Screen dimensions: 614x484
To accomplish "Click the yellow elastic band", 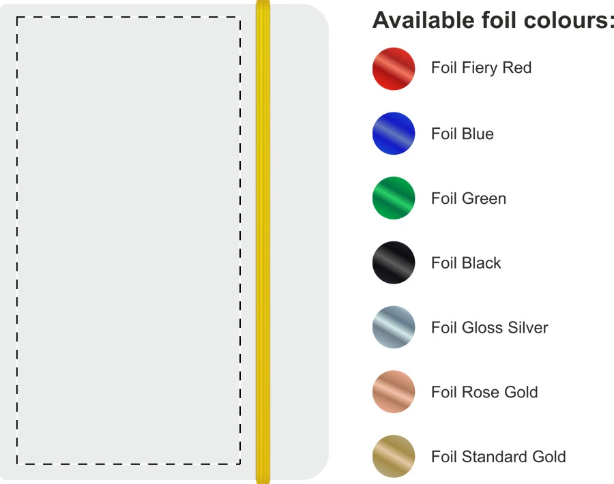I will (263, 242).
